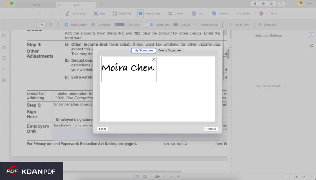The height and width of the screenshot is (180, 316).
Task: Open the Thumbnails panel in the sidebar
Action: tap(4, 36)
